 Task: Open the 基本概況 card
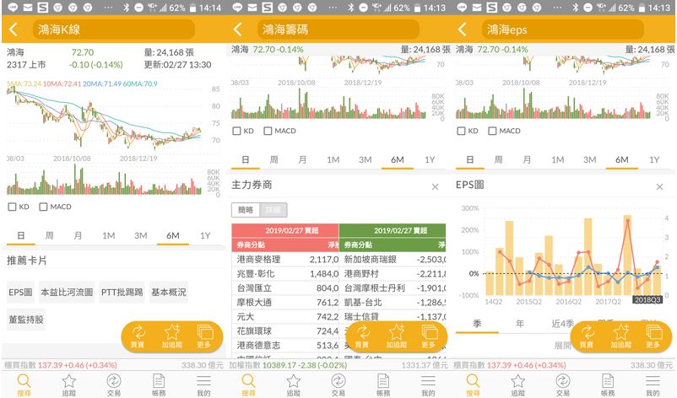[169, 293]
